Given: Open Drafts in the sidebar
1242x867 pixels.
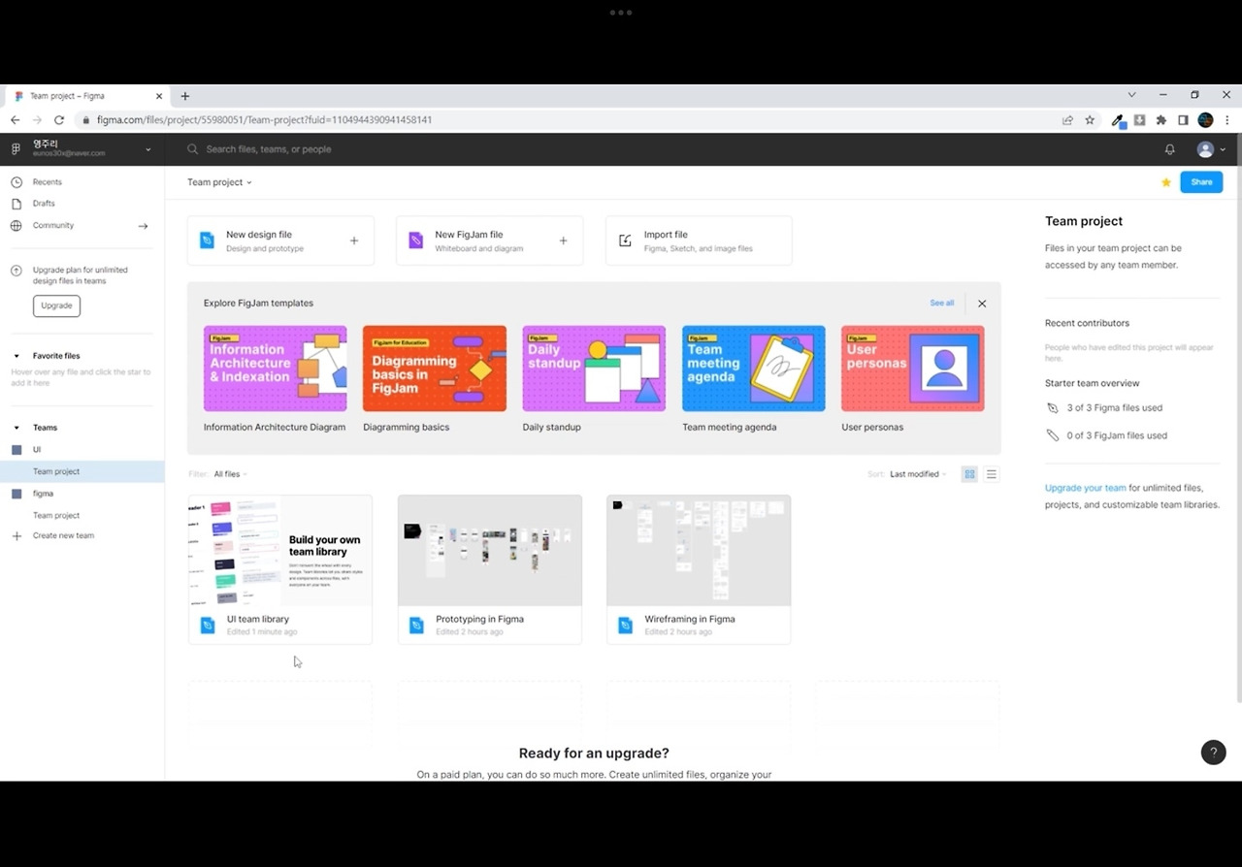Looking at the screenshot, I should 44,204.
